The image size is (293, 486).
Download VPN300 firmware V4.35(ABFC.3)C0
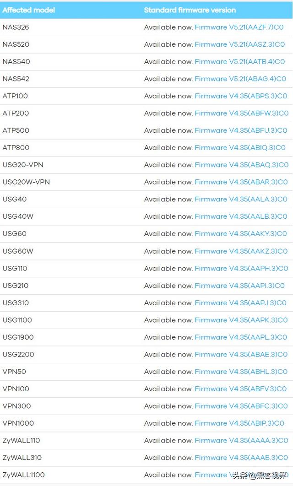pyautogui.click(x=241, y=406)
